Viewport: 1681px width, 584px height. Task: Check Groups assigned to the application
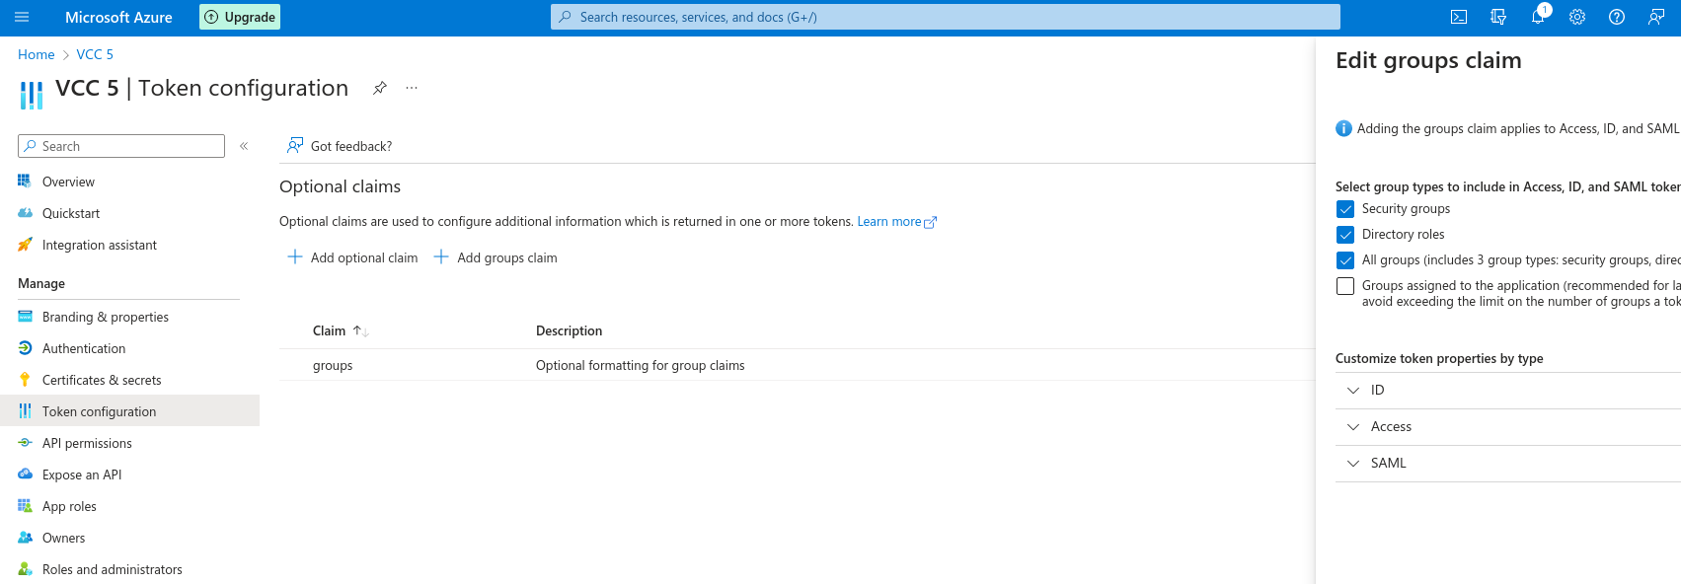[x=1345, y=286]
